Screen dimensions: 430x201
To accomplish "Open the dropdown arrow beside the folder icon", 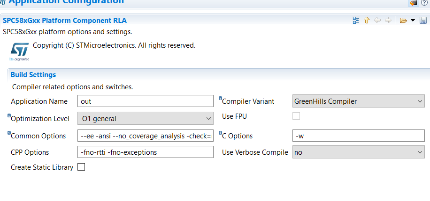I will (x=413, y=21).
